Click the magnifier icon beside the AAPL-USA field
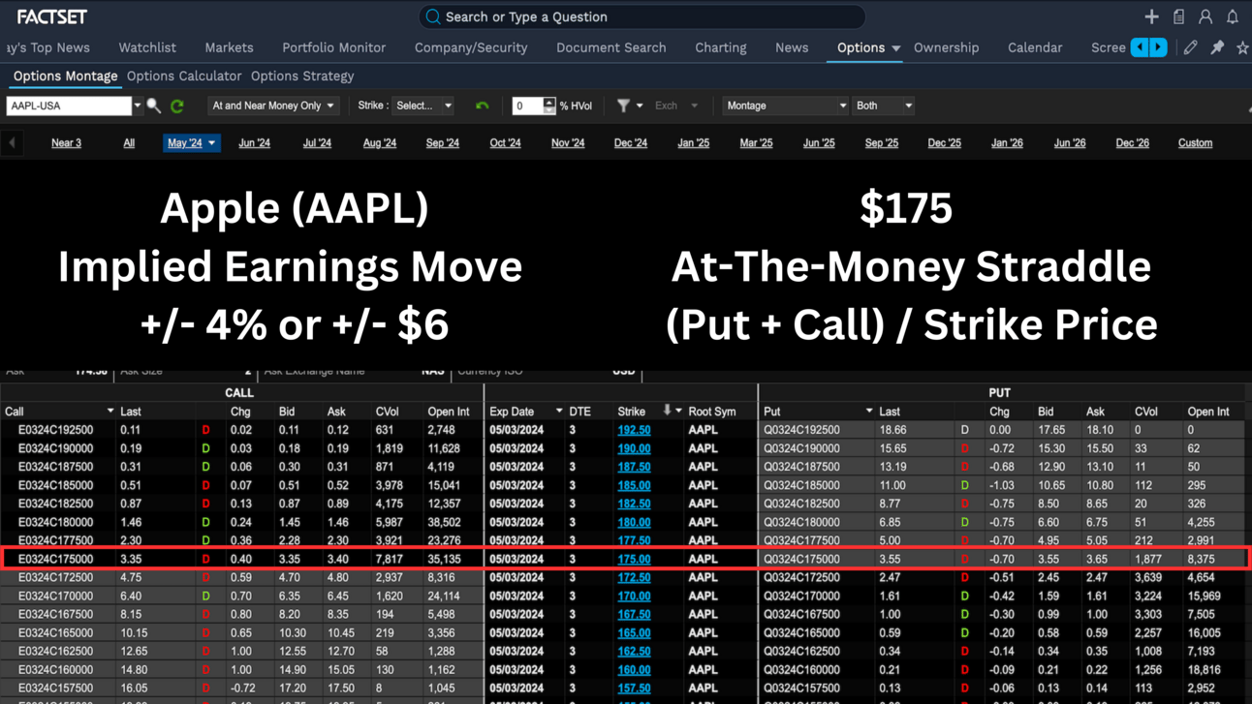Screen dimensions: 1252x704 pyautogui.click(x=154, y=106)
